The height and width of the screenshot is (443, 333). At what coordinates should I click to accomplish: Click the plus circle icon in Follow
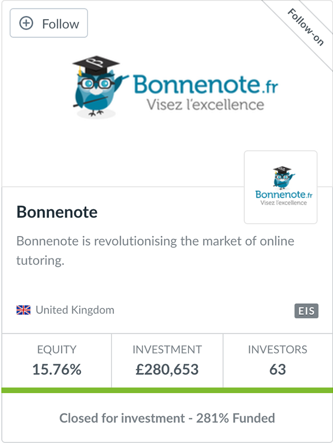point(26,23)
